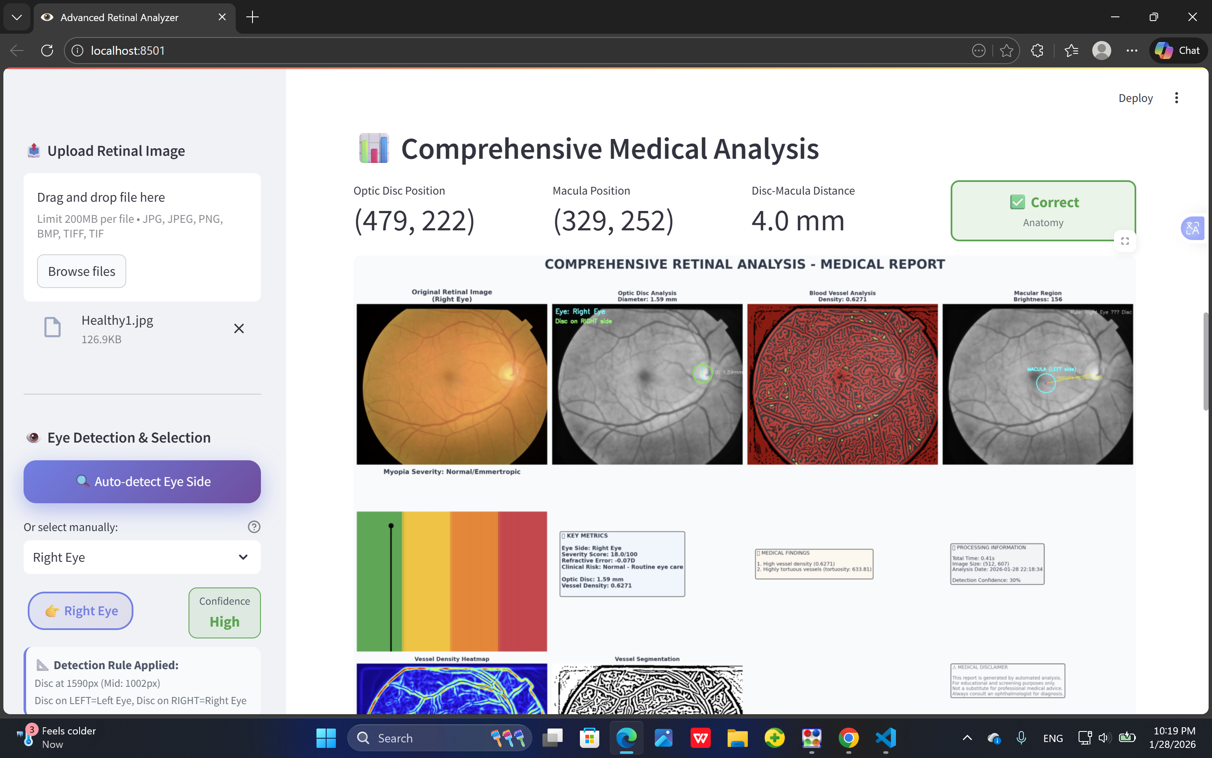Remove the uploaded Healthy1.jpg file
This screenshot has height=758, width=1212.
pyautogui.click(x=239, y=328)
